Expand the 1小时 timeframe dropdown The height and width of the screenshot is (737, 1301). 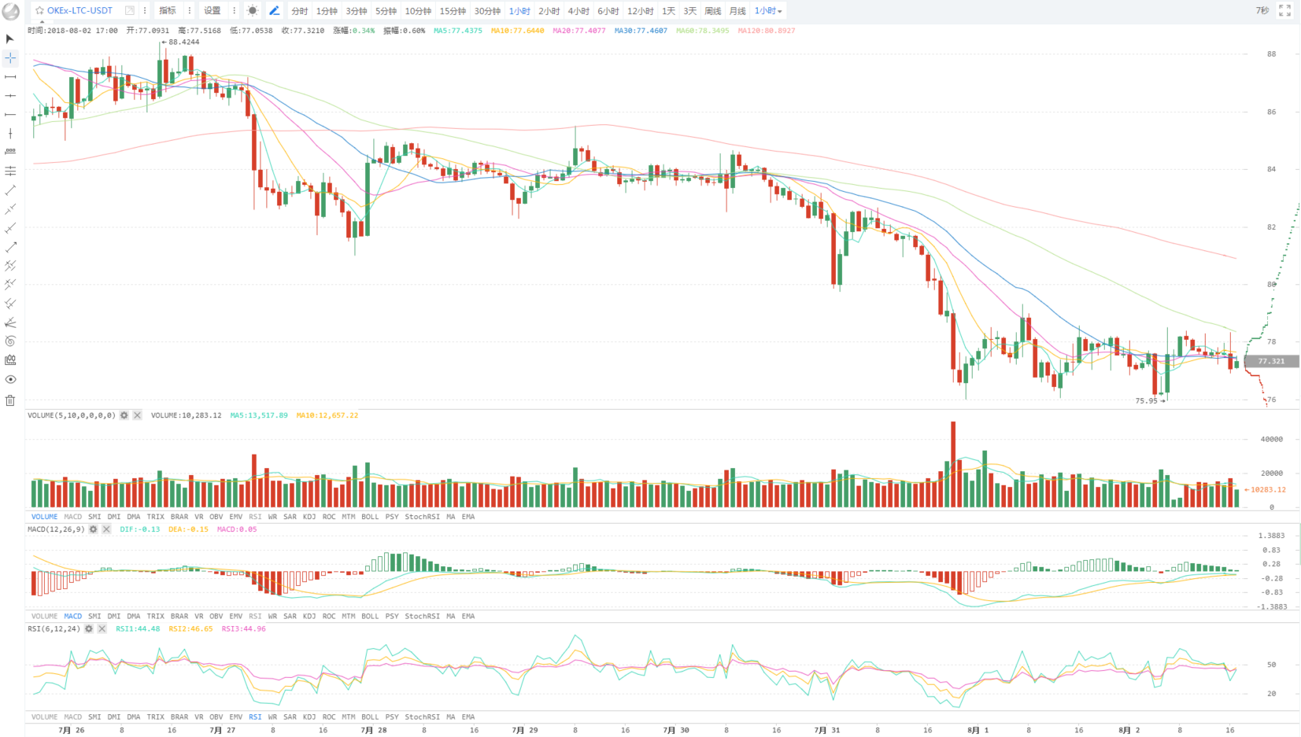(768, 11)
